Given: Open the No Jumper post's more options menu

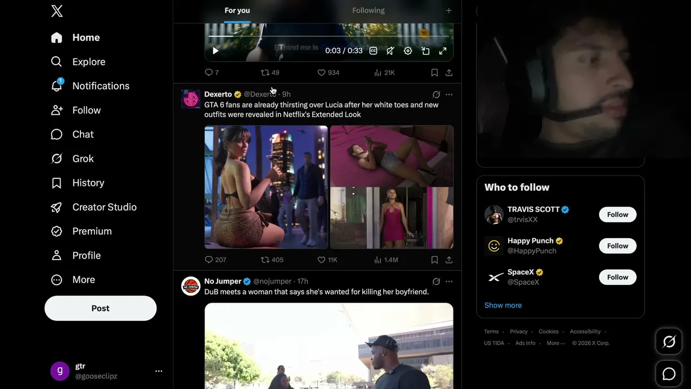Looking at the screenshot, I should coord(449,281).
